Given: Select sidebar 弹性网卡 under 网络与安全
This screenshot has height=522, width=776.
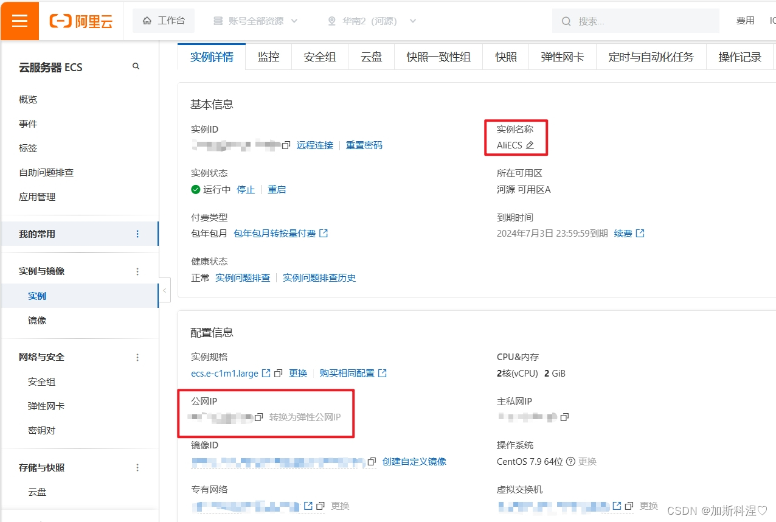Looking at the screenshot, I should pos(46,406).
